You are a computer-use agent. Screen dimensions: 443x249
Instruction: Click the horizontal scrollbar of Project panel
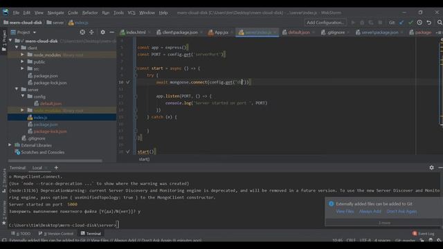point(55,161)
